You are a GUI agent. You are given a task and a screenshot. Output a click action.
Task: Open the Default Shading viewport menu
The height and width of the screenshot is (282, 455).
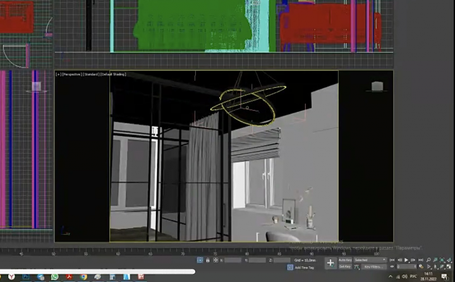(113, 75)
